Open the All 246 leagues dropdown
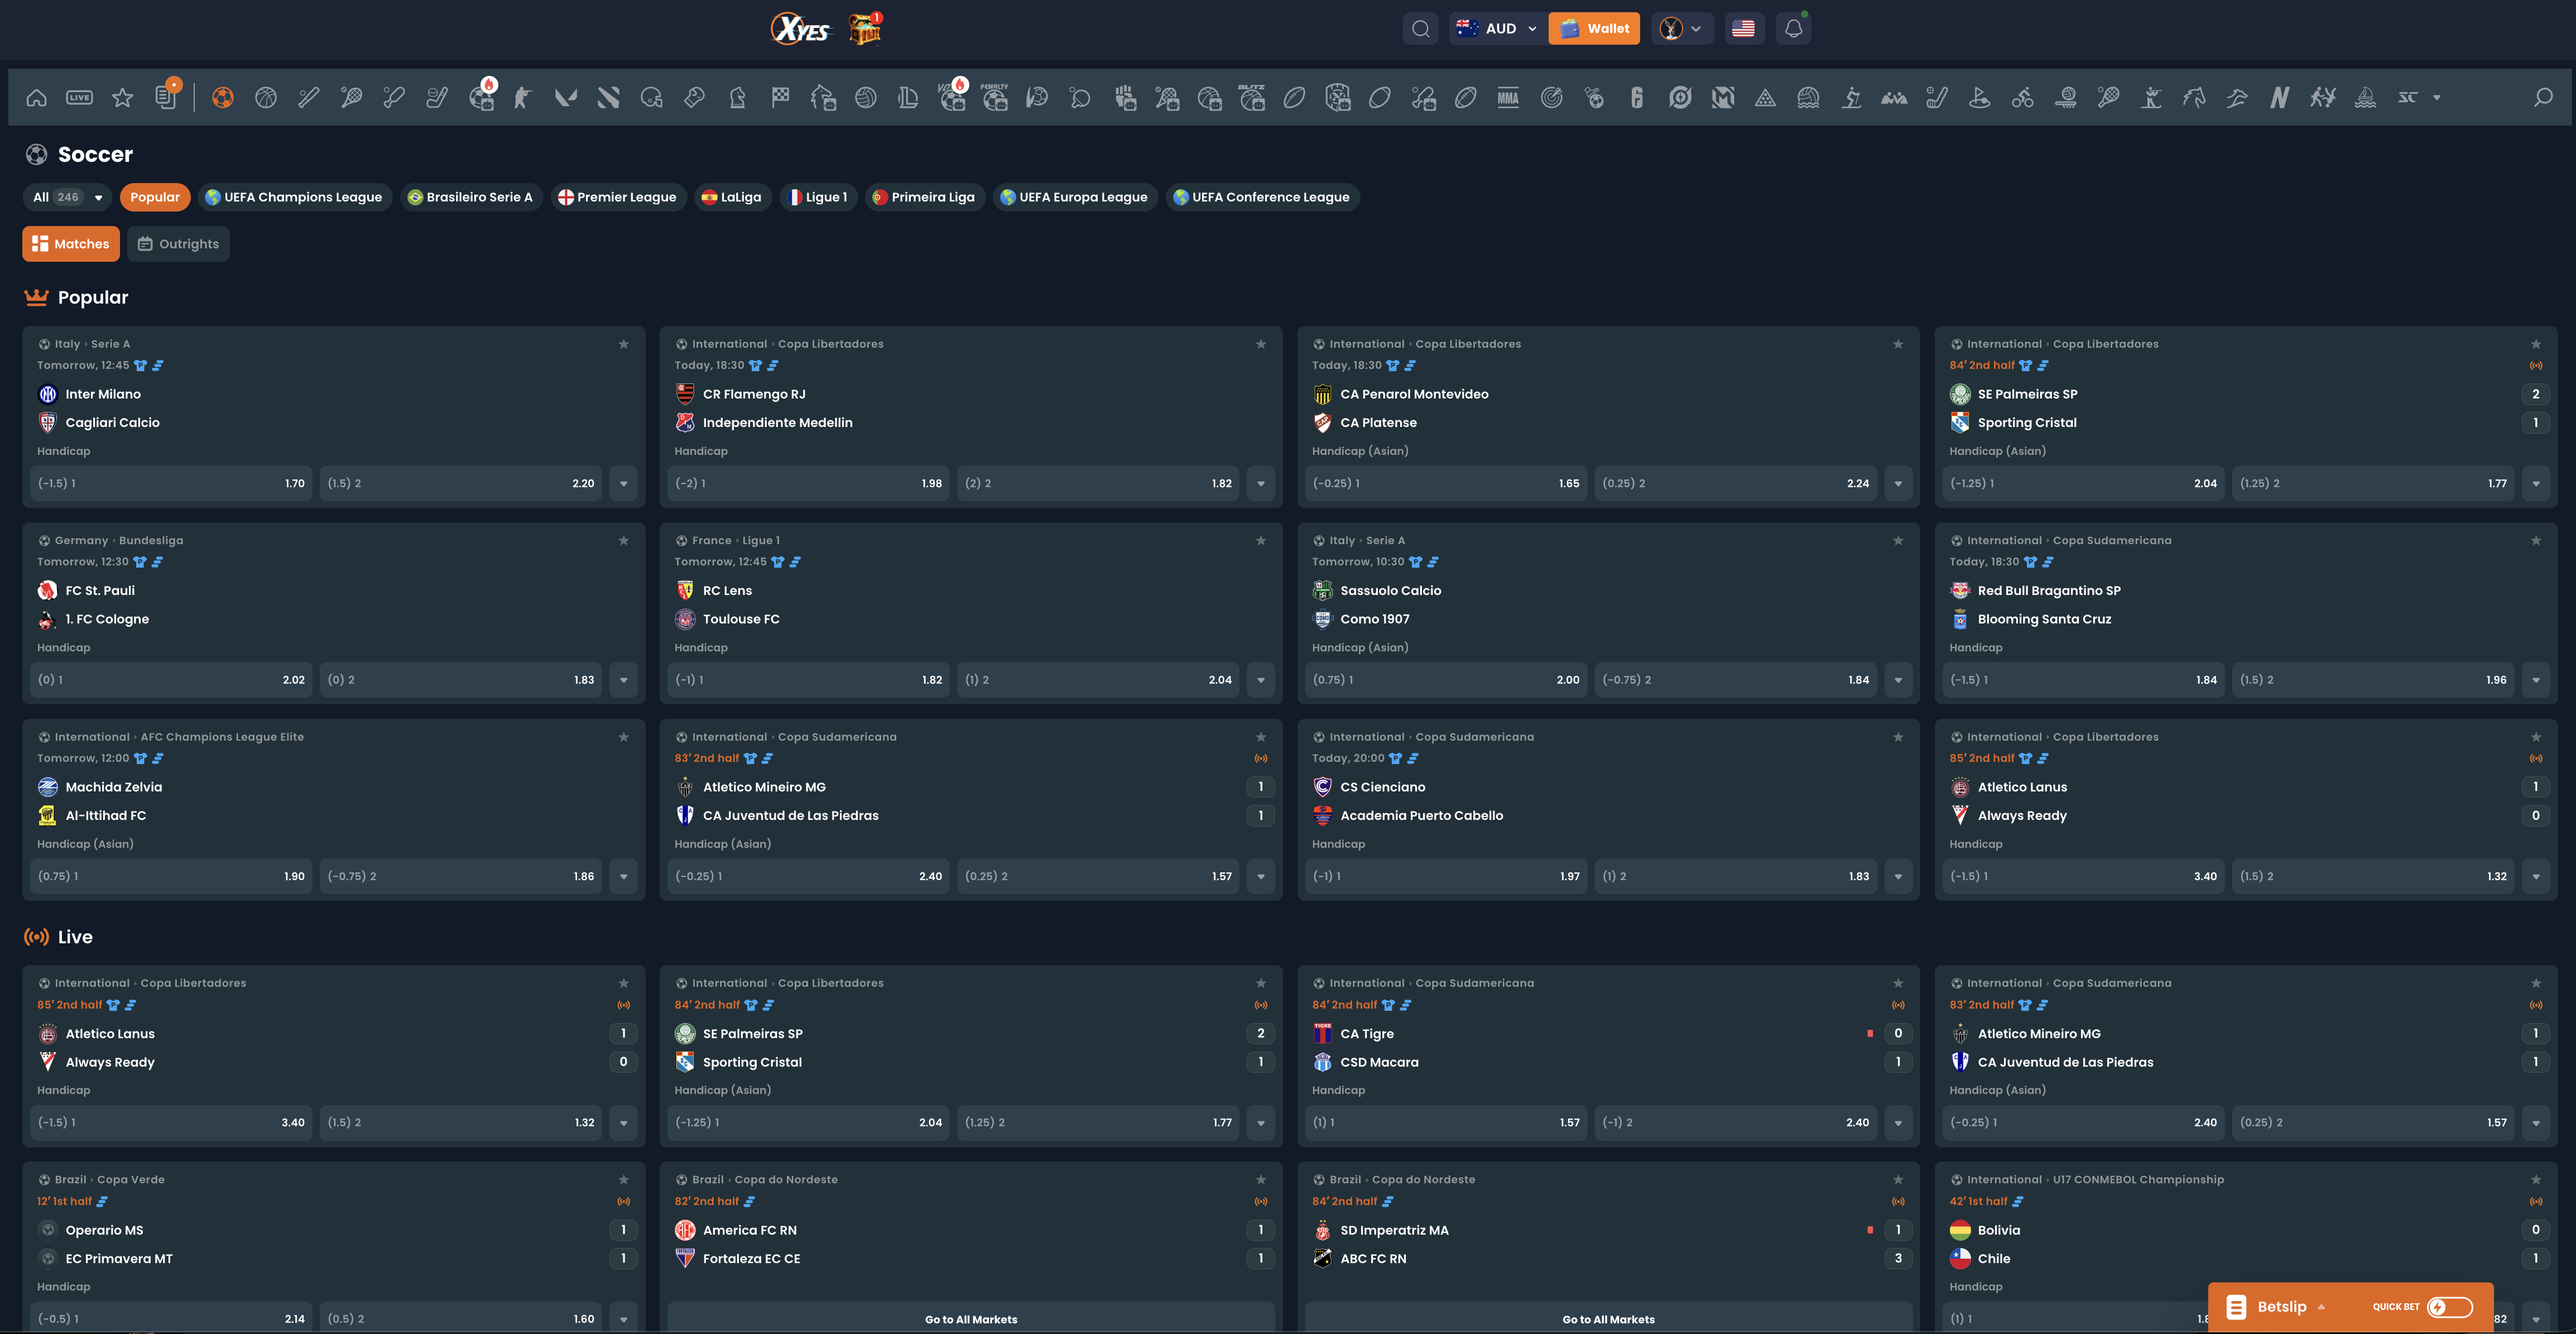Viewport: 2576px width, 1334px height. click(x=67, y=197)
